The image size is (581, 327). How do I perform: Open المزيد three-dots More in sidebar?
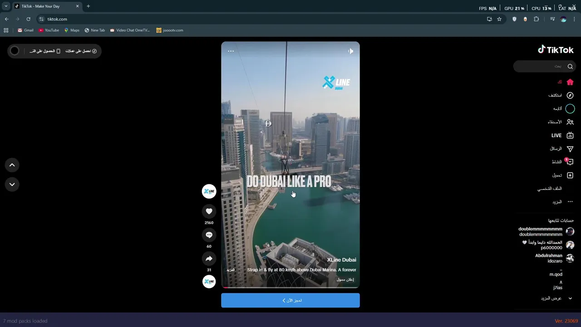click(x=570, y=202)
